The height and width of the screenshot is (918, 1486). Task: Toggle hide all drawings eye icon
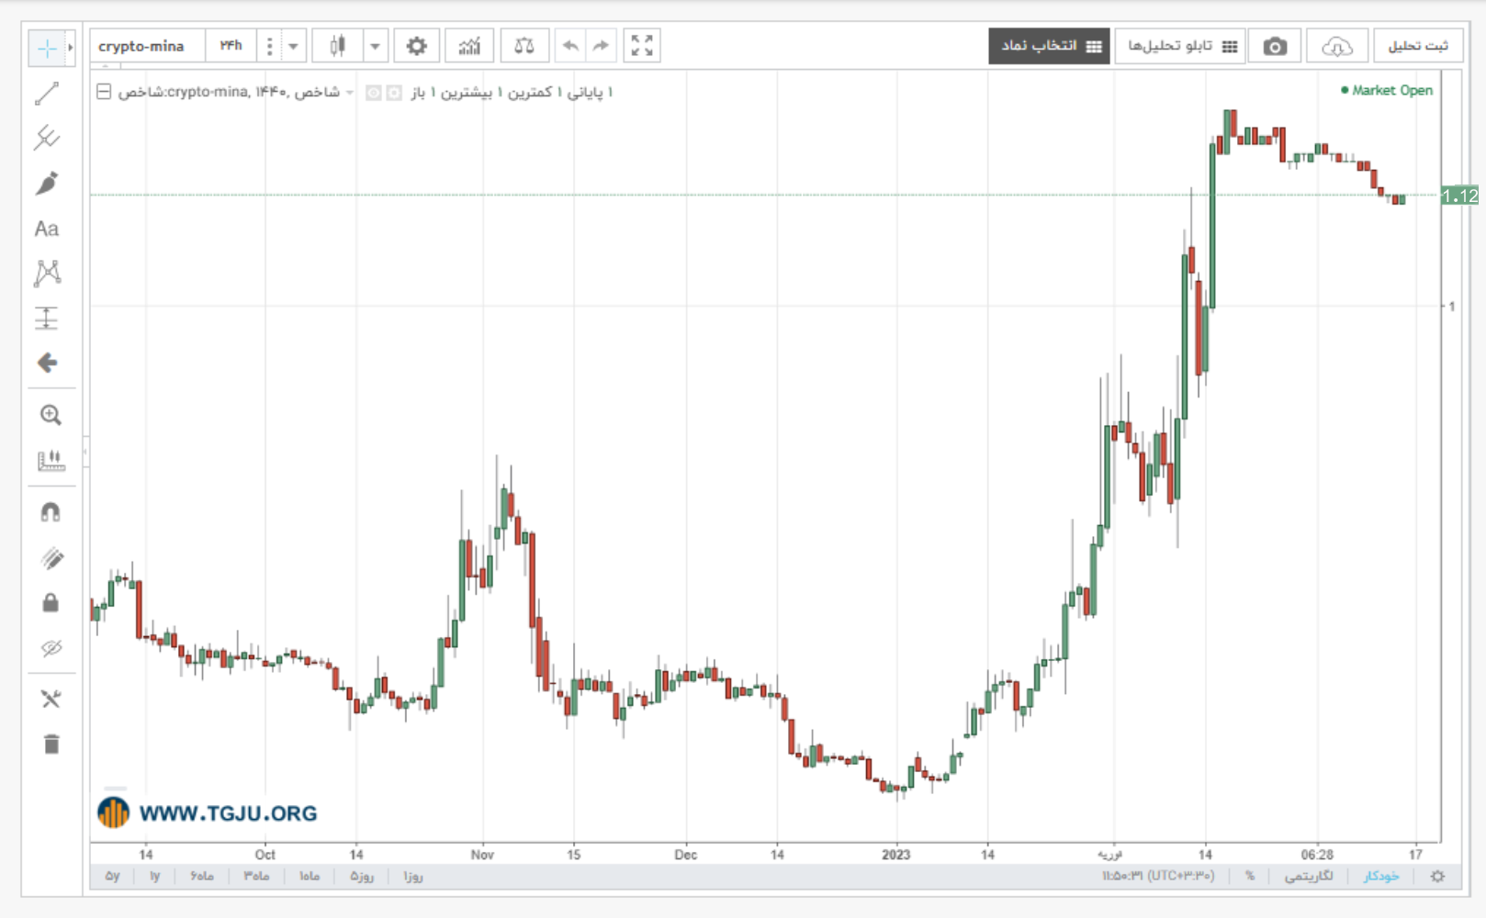[x=51, y=648]
